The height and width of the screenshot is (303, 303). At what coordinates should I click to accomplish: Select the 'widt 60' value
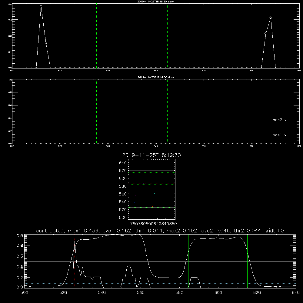click(275, 231)
